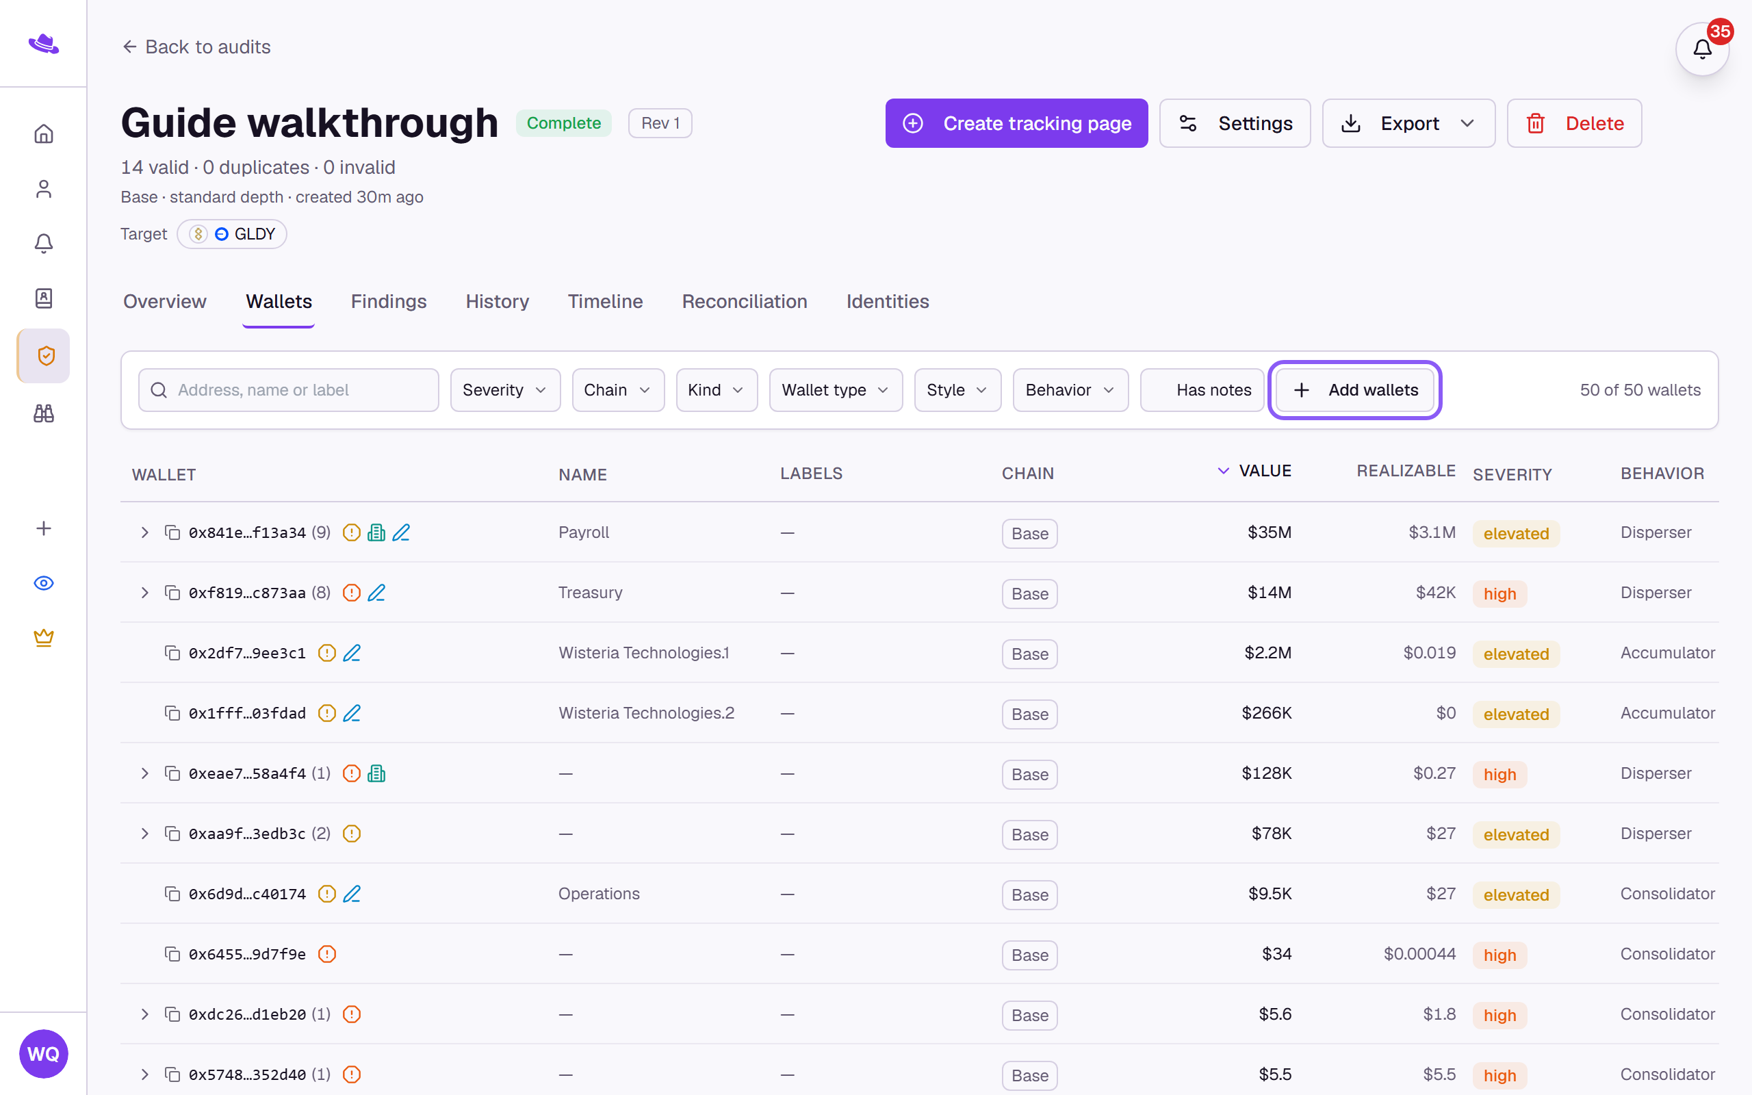
Task: Open the Style filter dropdown
Action: click(957, 390)
